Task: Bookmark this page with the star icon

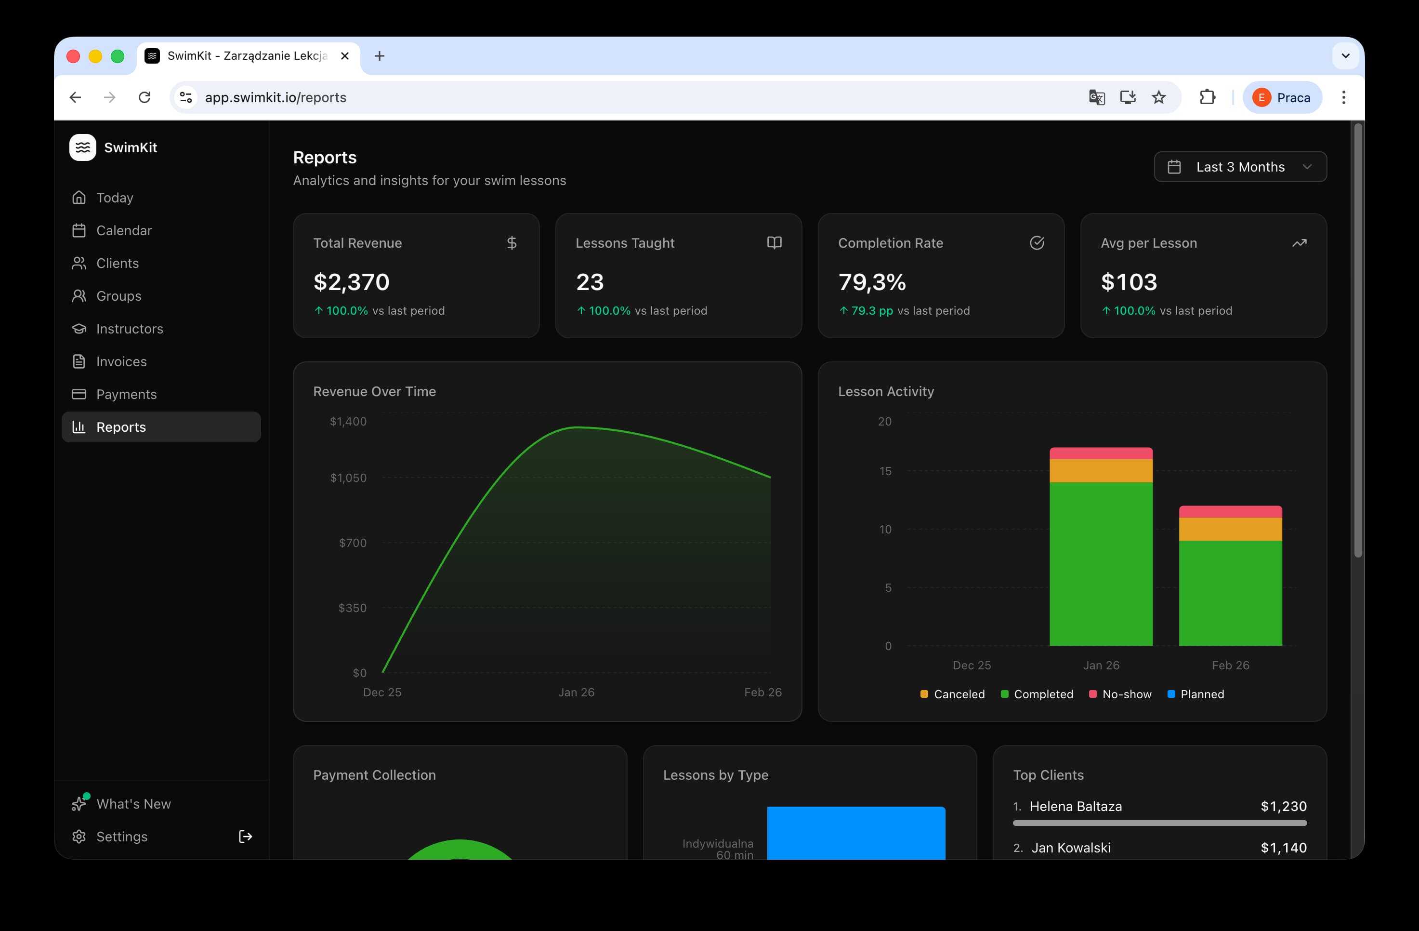Action: click(1158, 97)
